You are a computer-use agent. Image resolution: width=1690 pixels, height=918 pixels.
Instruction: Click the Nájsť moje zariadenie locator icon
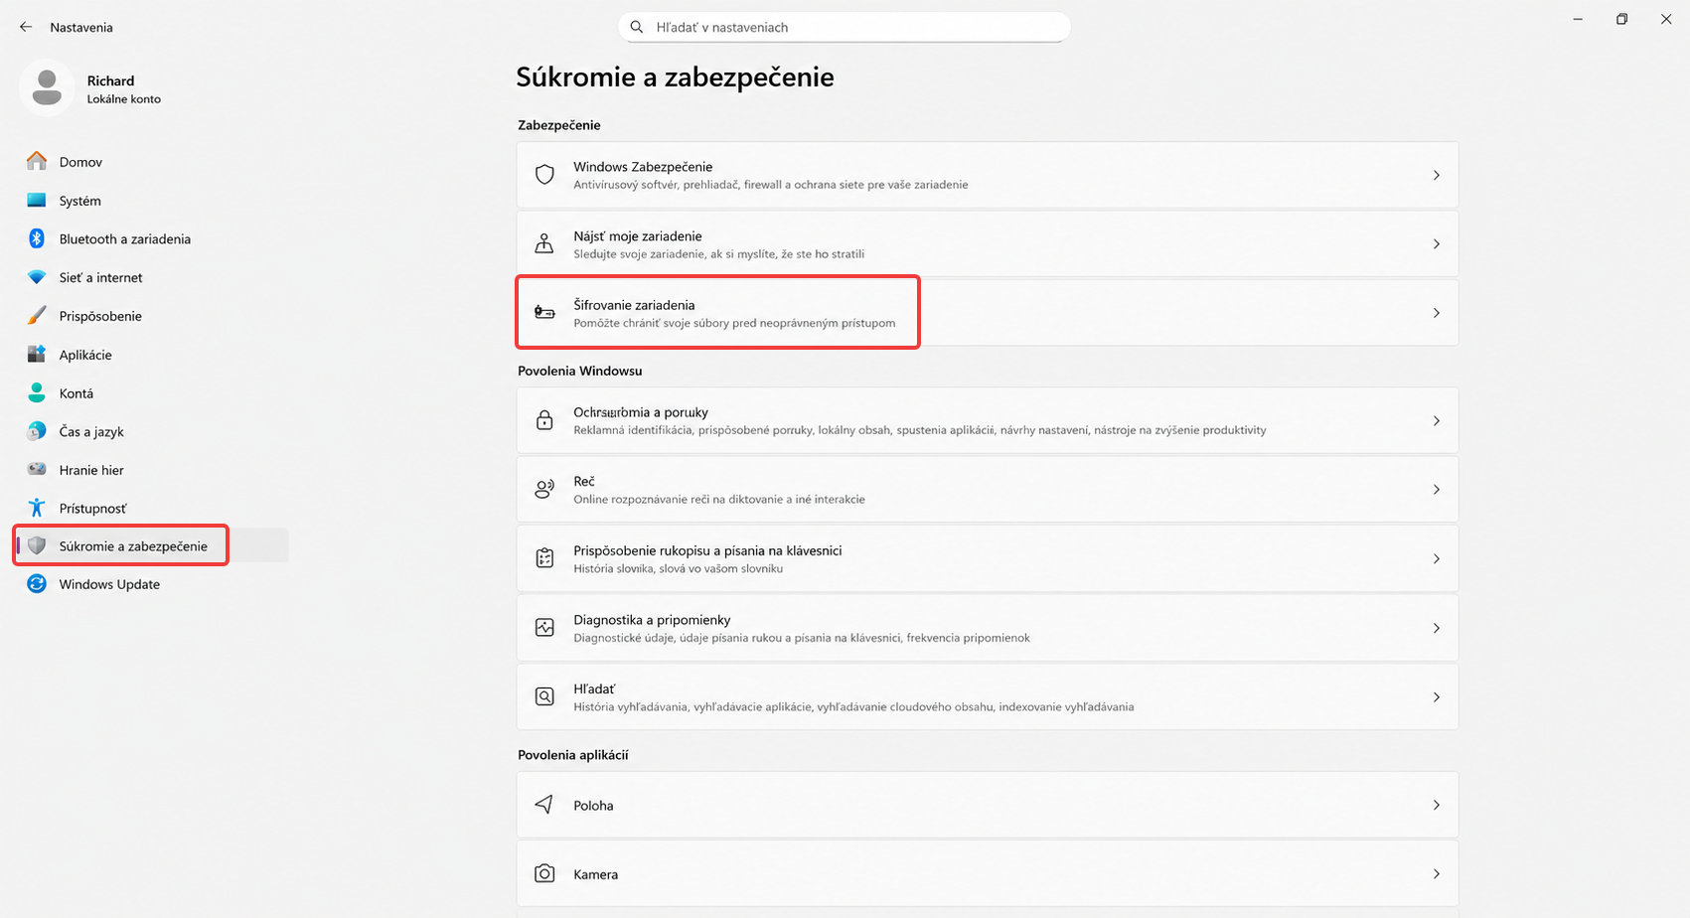[544, 243]
